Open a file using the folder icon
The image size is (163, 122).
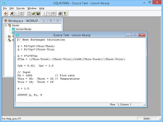click(x=33, y=14)
